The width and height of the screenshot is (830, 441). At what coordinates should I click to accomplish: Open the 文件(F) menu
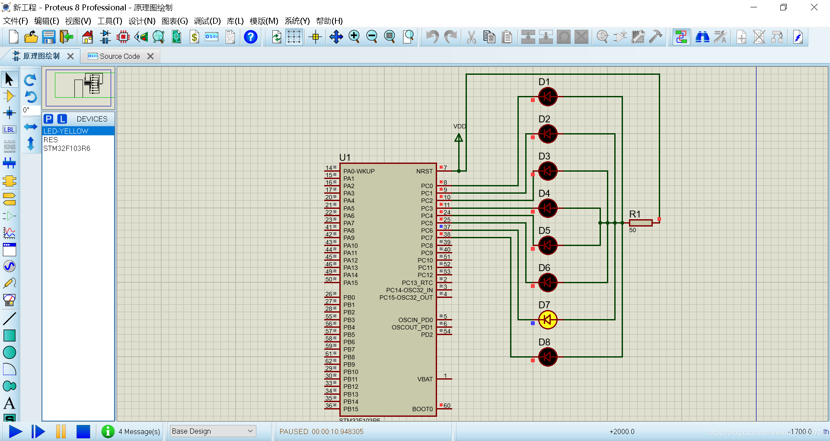(x=15, y=21)
